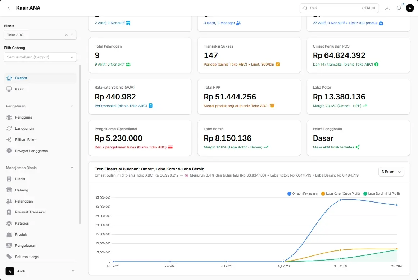This screenshot has height=280, width=418.
Task: Click the Rp 5.230.000 Pengeluaran Operasional value
Action: click(x=119, y=138)
